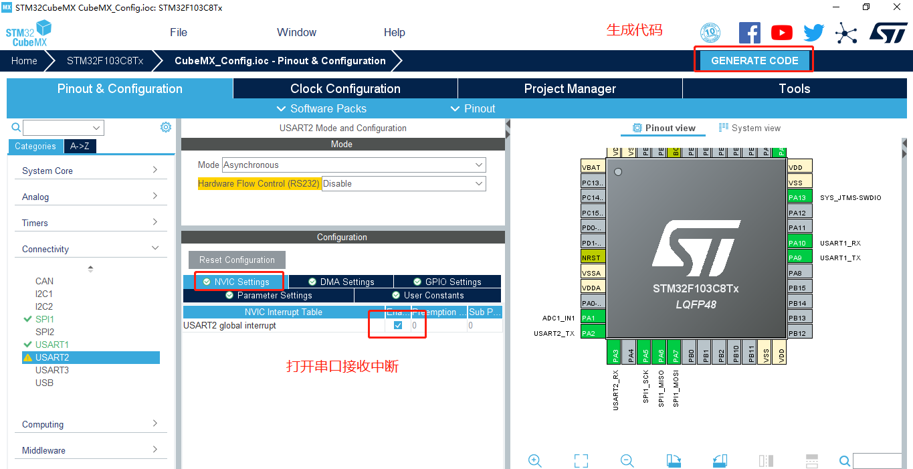Collapse panel using the top splitter arrow
Screen dimensions: 913x469
click(508, 124)
